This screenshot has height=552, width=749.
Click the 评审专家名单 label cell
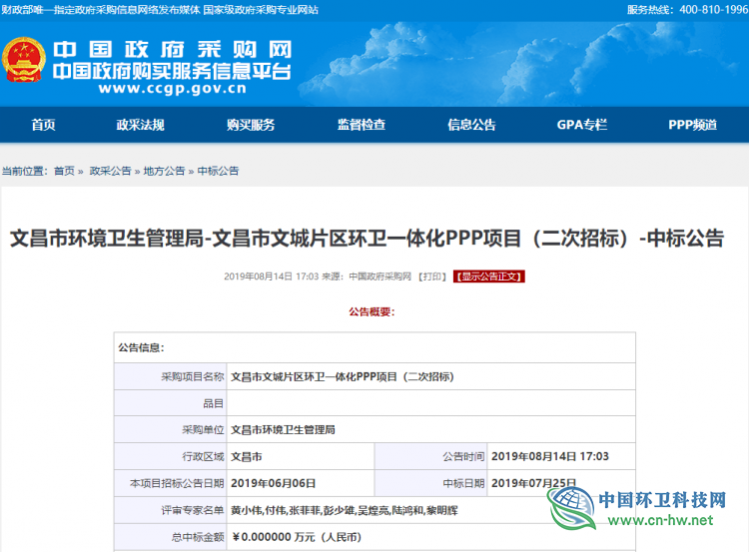[171, 510]
